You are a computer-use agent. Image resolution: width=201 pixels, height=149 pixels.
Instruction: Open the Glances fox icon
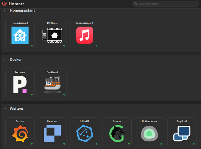pos(117,134)
